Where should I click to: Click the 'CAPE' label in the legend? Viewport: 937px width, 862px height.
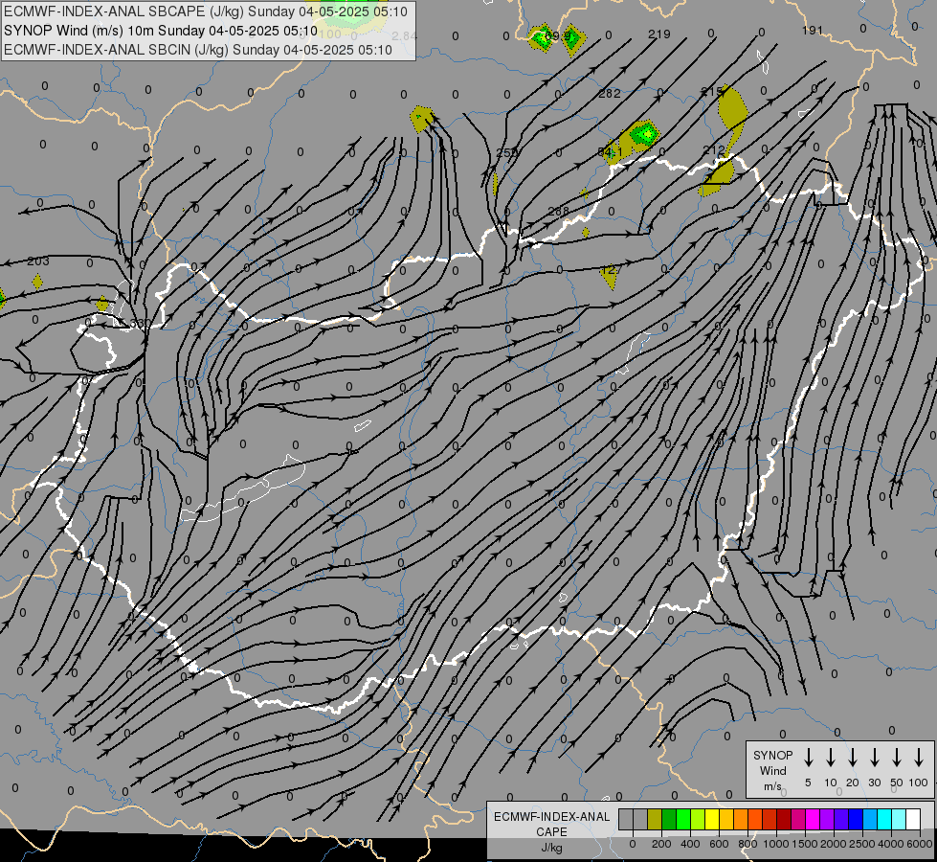[x=551, y=832]
